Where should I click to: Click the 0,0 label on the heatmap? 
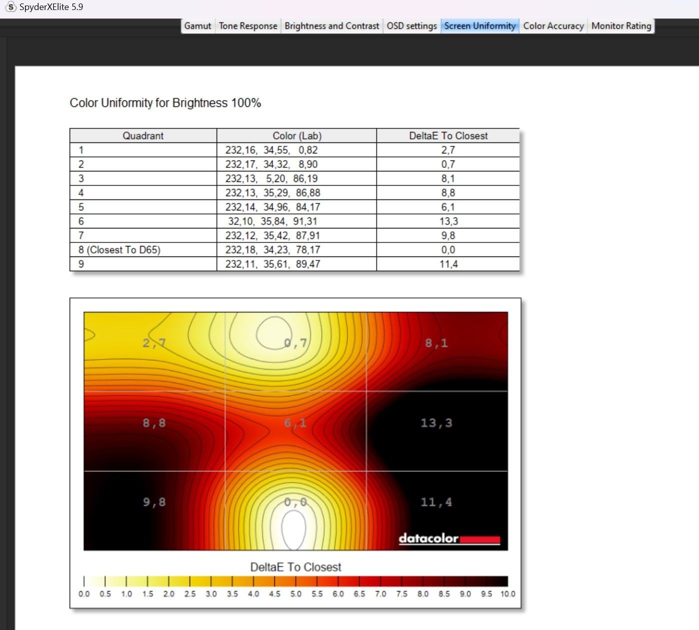click(295, 502)
